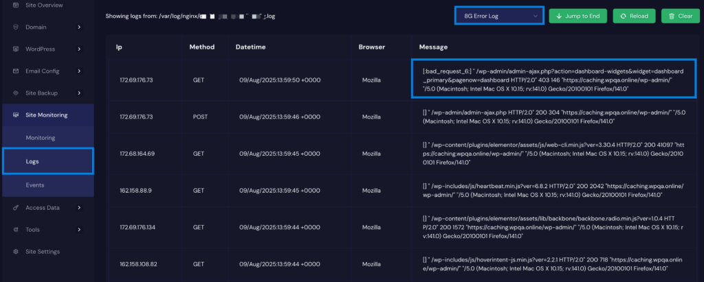Click the Access Data icon

coord(16,207)
